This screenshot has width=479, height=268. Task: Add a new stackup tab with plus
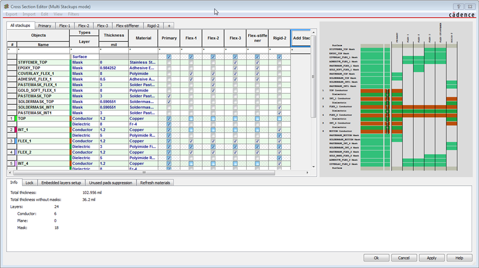[169, 26]
